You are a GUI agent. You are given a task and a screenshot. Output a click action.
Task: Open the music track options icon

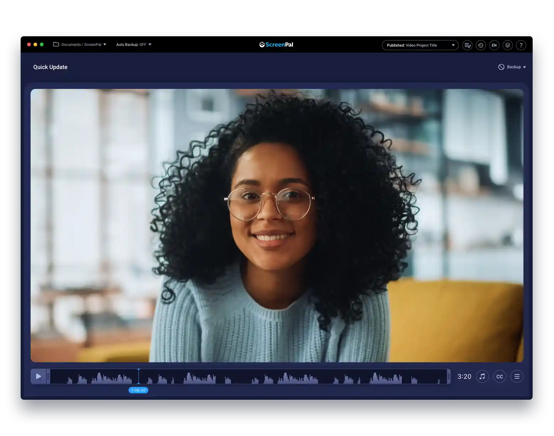click(x=482, y=376)
